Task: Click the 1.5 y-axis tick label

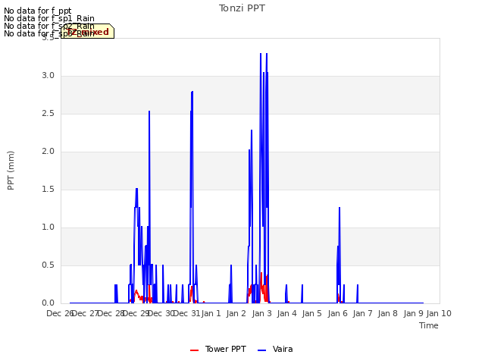Action: click(48, 190)
